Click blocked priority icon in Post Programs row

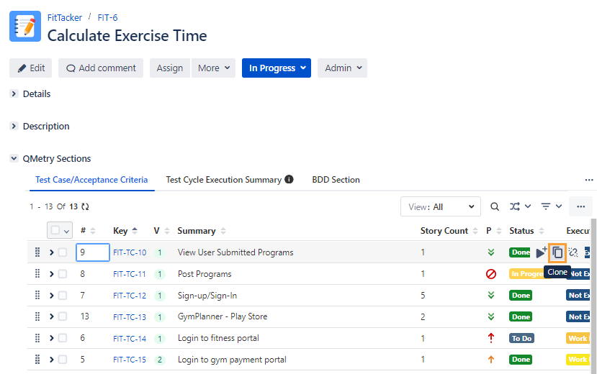tap(491, 273)
